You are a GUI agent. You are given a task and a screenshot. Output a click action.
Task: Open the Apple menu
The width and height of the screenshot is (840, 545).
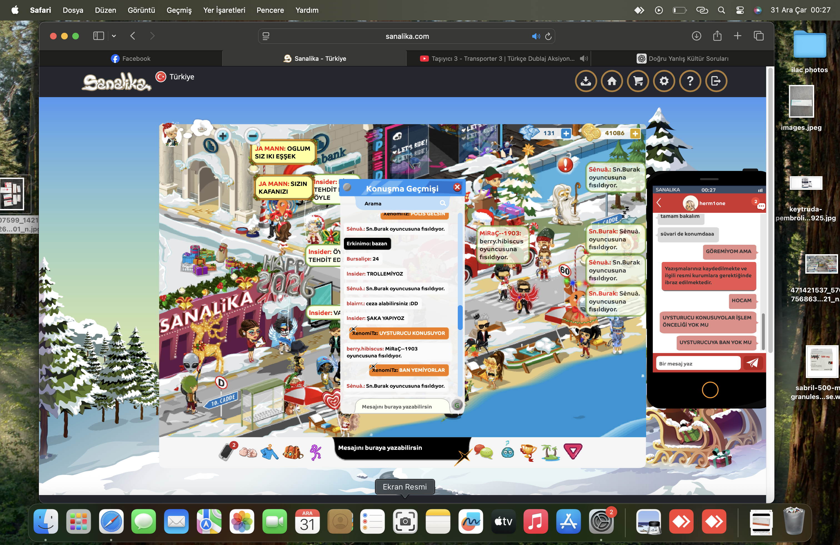click(15, 10)
